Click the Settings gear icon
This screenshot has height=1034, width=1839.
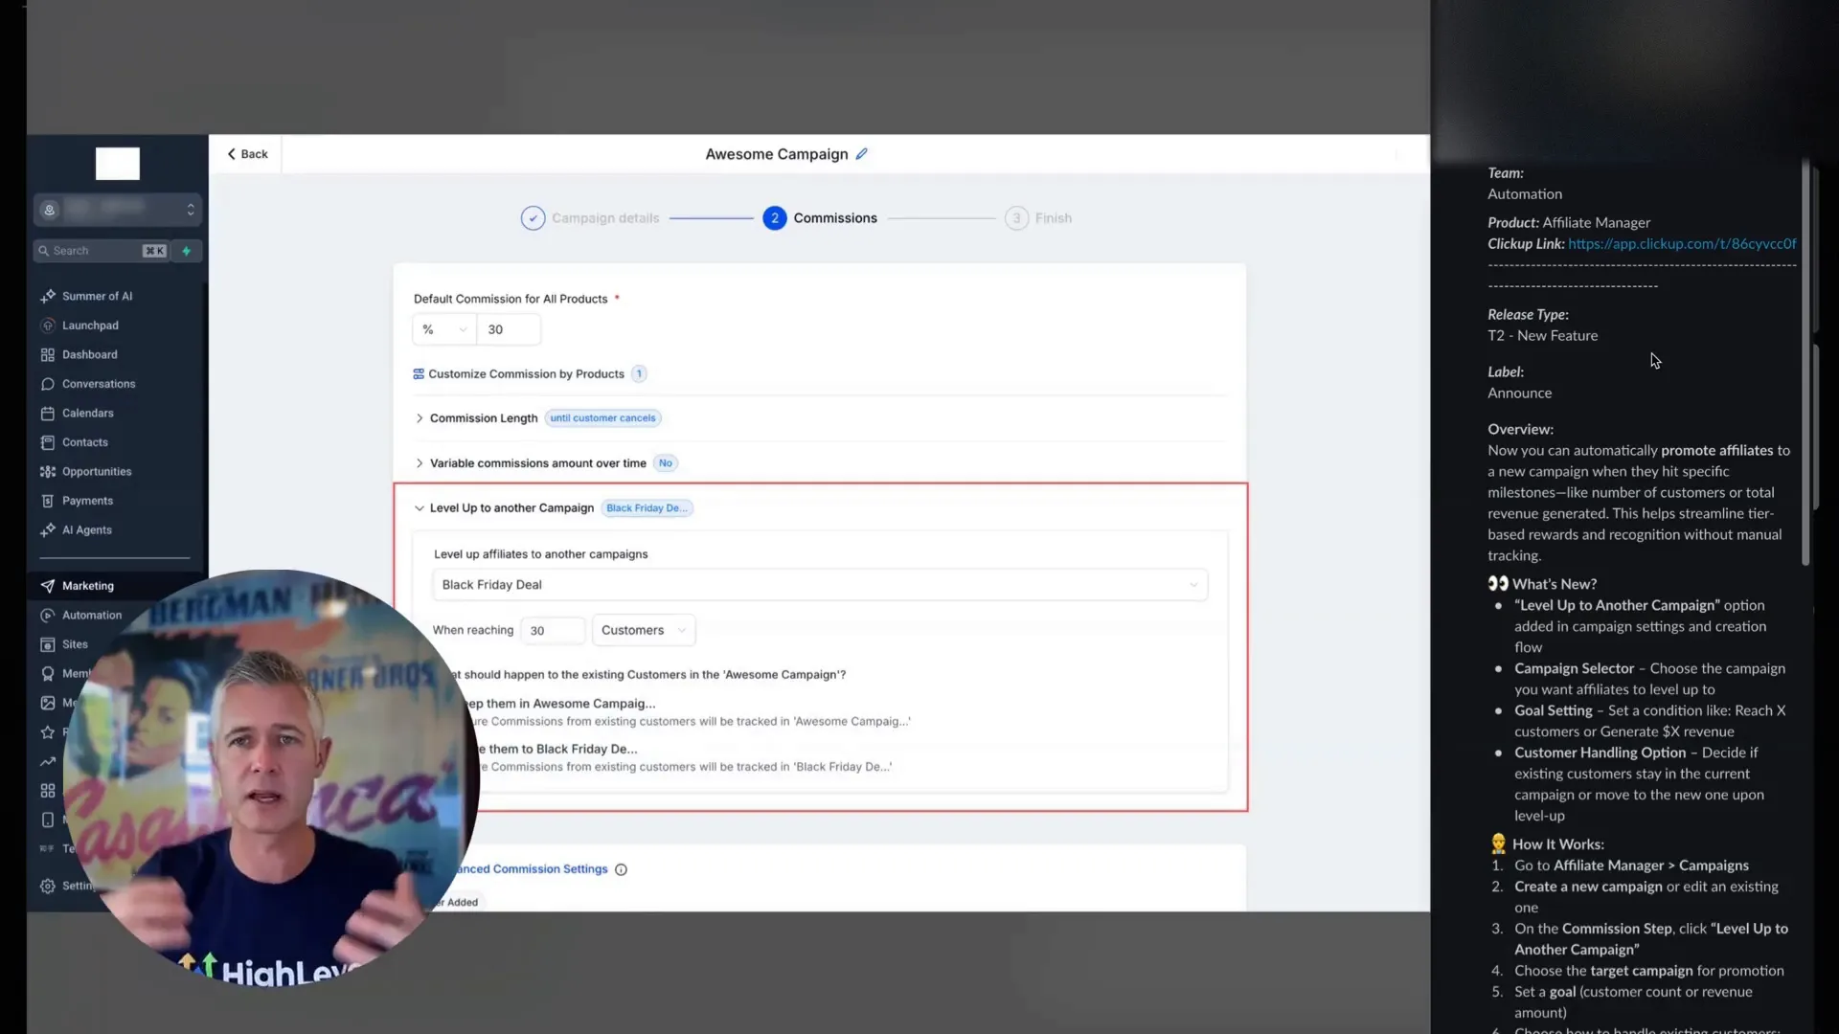click(48, 887)
